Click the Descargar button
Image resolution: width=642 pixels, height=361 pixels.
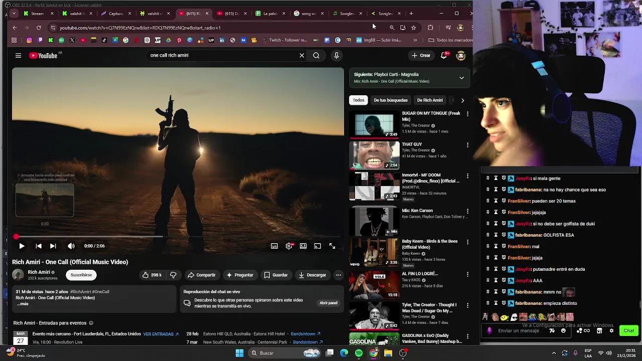tap(312, 275)
